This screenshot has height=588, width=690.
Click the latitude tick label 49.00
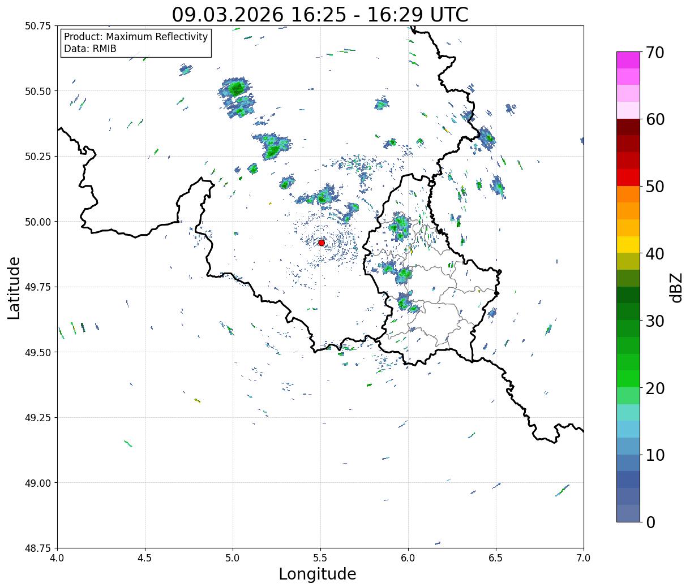point(38,483)
